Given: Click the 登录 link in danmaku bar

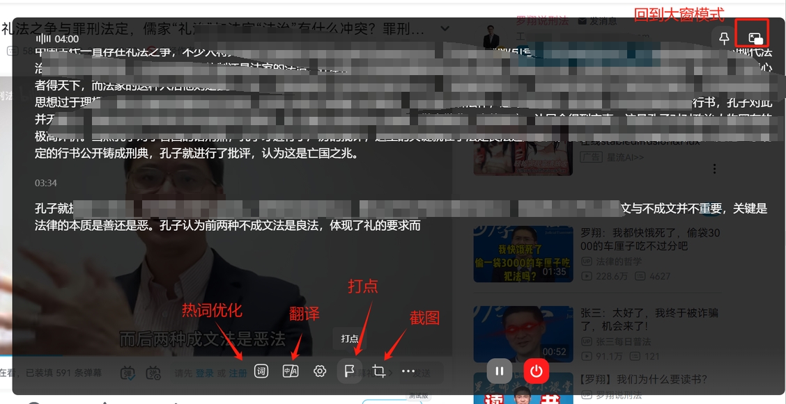Looking at the screenshot, I should [205, 373].
